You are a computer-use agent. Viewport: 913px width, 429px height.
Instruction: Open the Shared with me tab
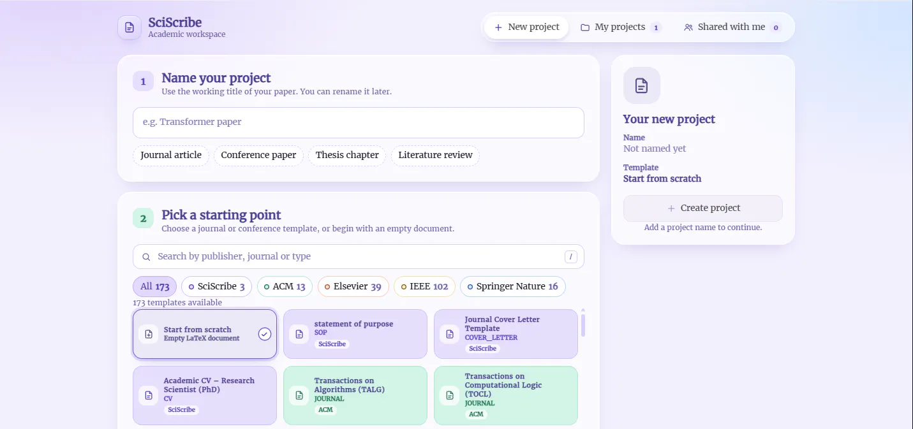click(732, 27)
